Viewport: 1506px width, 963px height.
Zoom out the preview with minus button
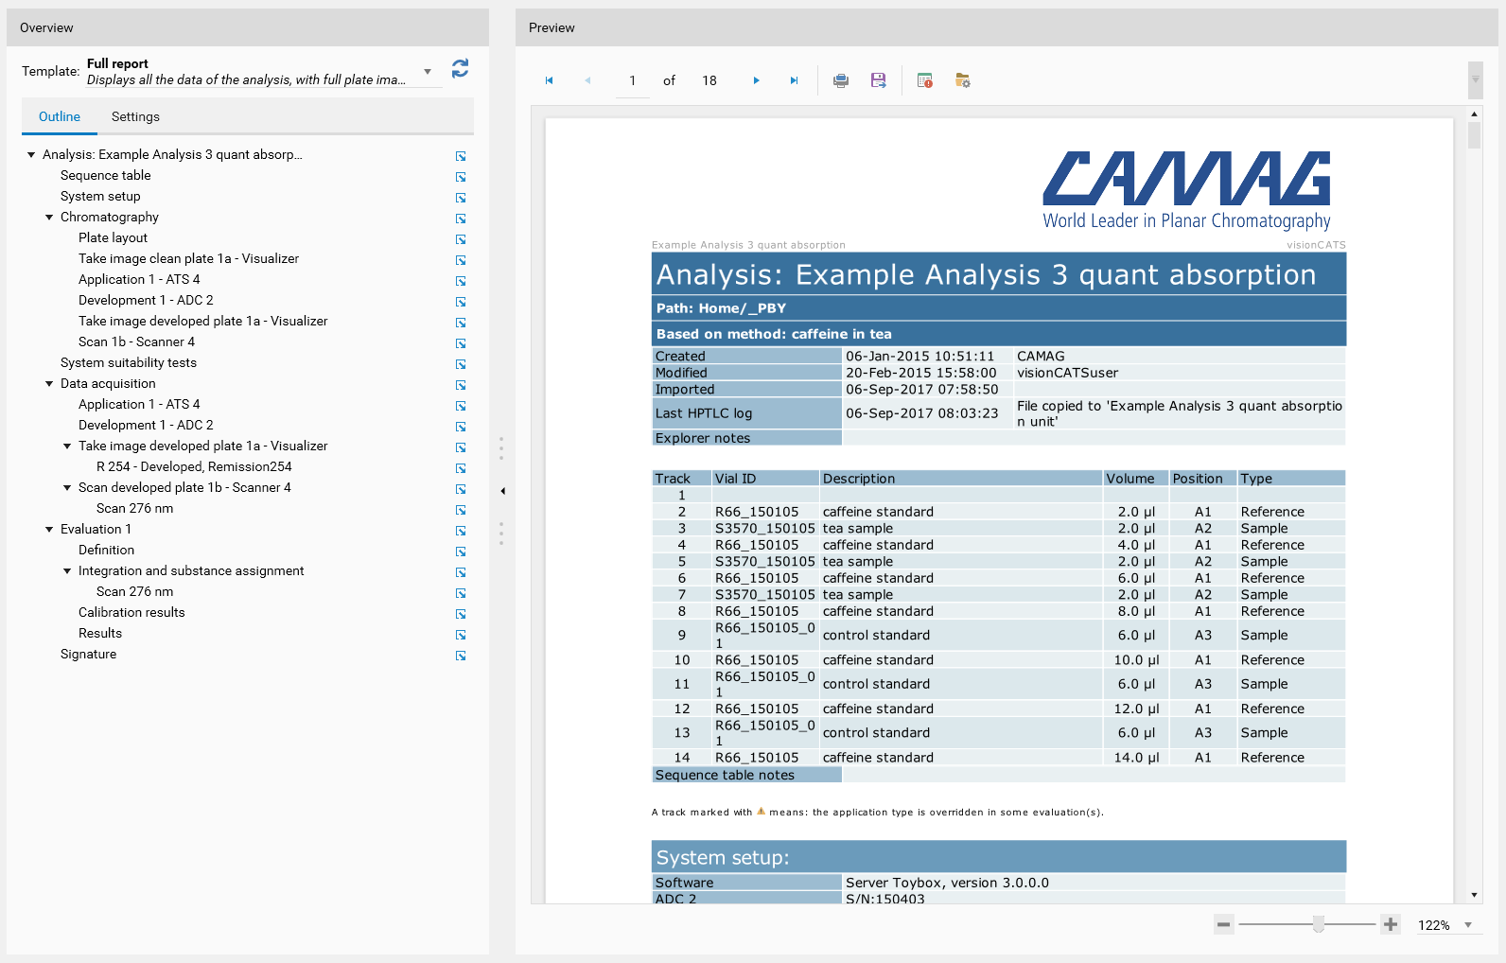[1224, 924]
